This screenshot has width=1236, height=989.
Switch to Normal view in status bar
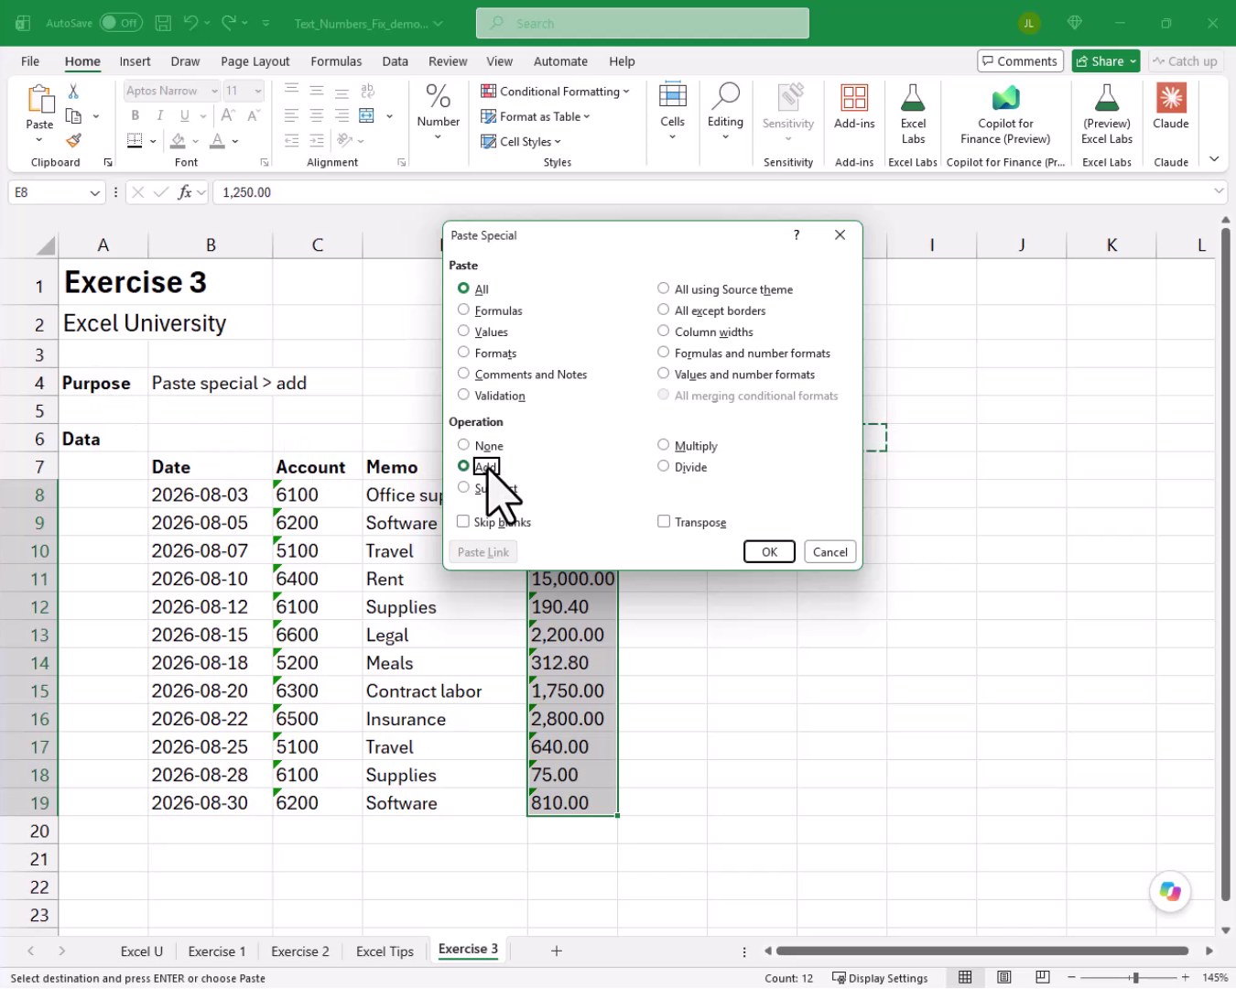click(965, 978)
